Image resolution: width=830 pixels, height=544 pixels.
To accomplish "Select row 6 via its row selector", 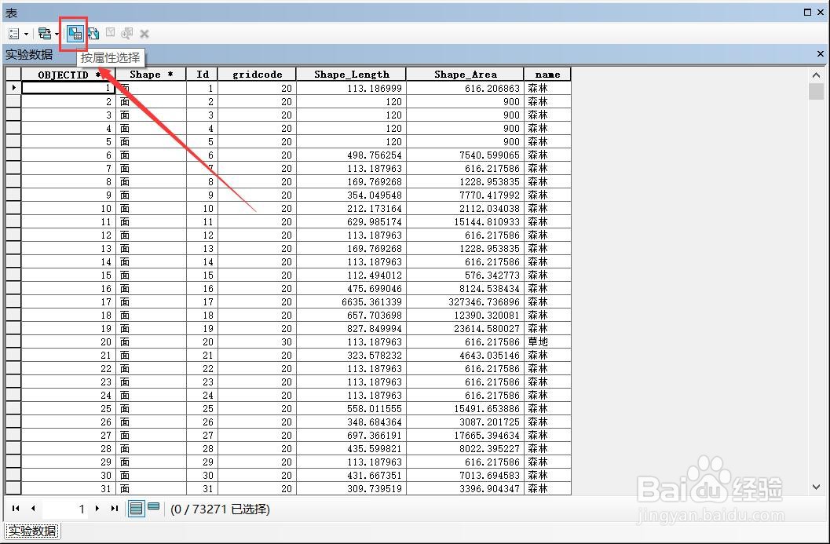I will click(13, 155).
